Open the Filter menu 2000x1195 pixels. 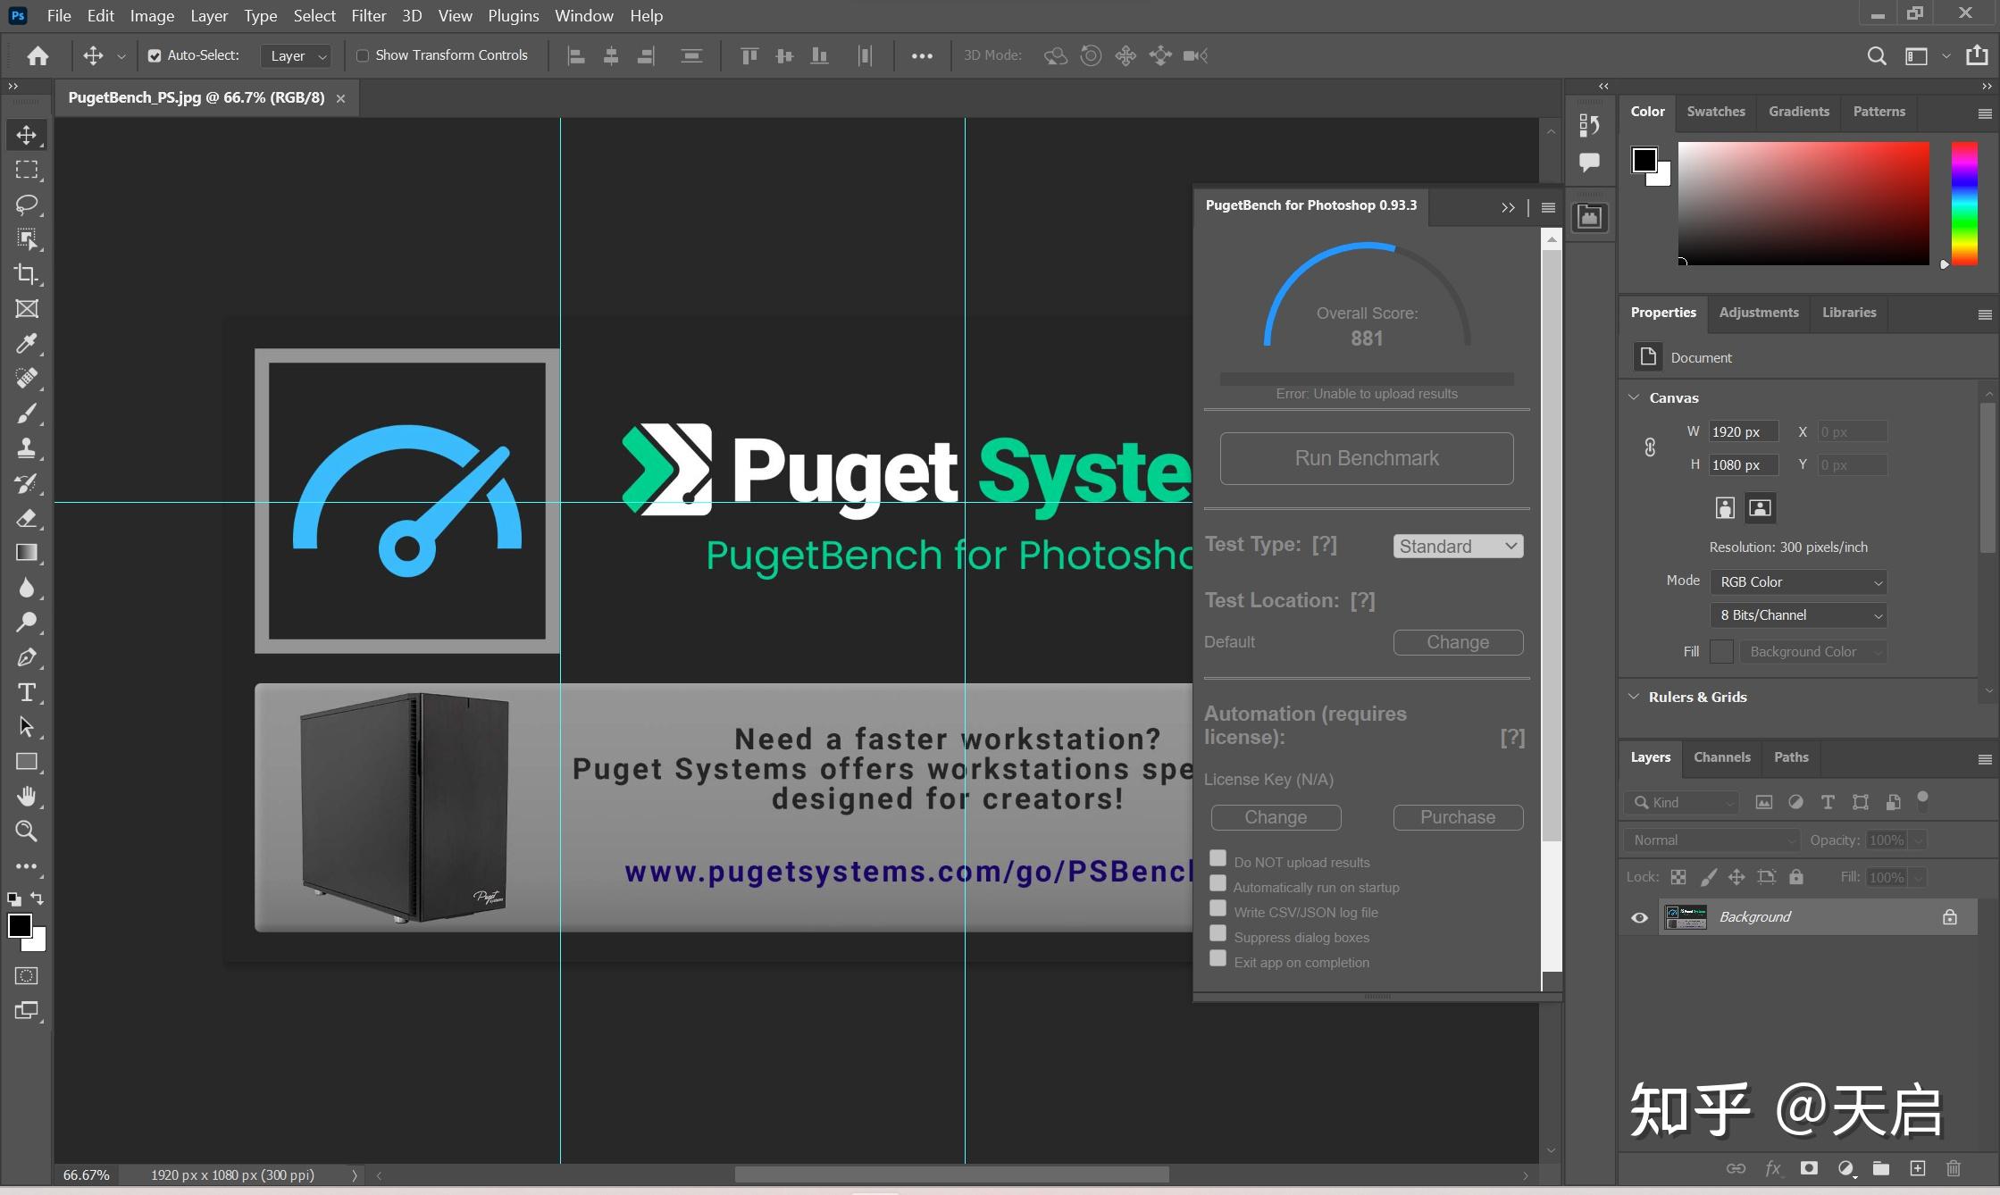(368, 16)
